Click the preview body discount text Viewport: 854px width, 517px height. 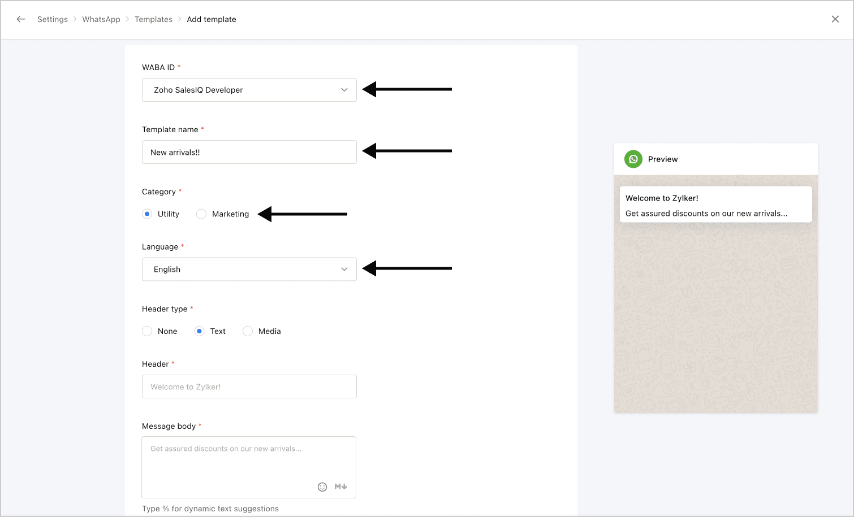click(706, 214)
